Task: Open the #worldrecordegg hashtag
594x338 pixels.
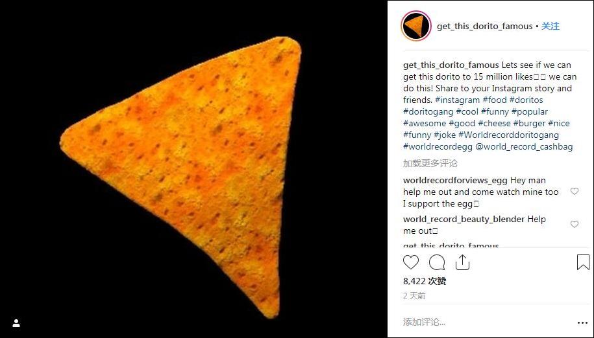Action: click(x=438, y=146)
